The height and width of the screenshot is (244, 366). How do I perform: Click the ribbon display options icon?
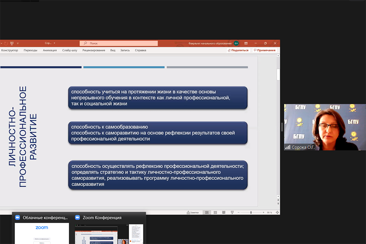click(x=246, y=43)
